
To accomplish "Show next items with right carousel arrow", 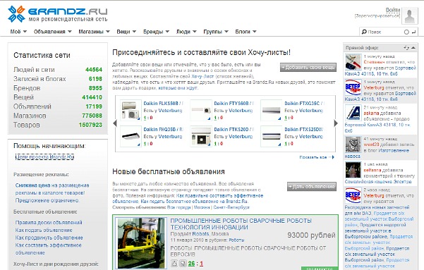I will [x=336, y=123].
